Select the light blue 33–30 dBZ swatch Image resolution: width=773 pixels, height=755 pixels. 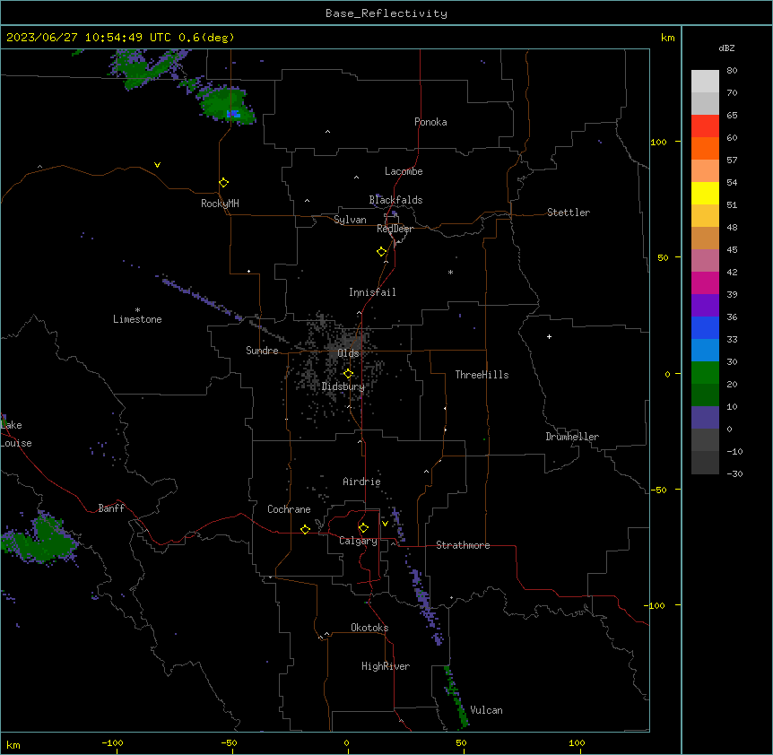point(705,351)
